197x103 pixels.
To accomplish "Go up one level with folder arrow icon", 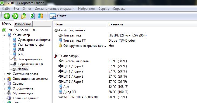I will pyautogui.click(x=24, y=16).
